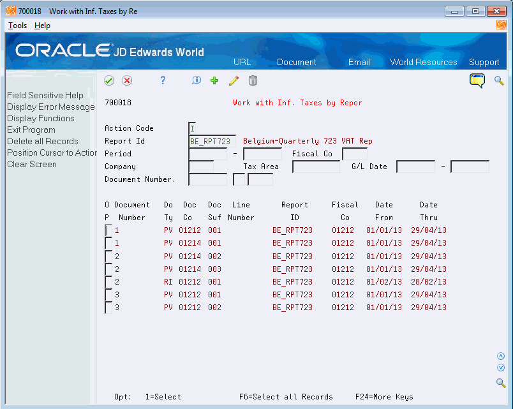Open the Support header link
Image resolution: width=513 pixels, height=409 pixels.
[484, 62]
